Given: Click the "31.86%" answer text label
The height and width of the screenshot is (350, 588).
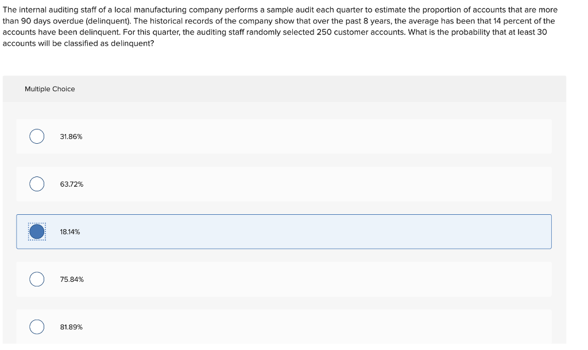Looking at the screenshot, I should 71,137.
